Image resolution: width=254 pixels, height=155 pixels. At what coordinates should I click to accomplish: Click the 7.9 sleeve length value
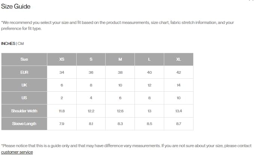tap(62, 124)
